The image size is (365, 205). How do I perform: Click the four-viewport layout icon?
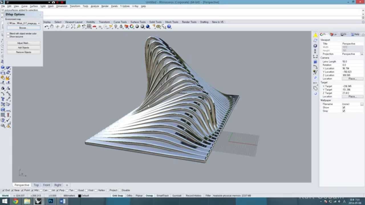(x=89, y=26)
